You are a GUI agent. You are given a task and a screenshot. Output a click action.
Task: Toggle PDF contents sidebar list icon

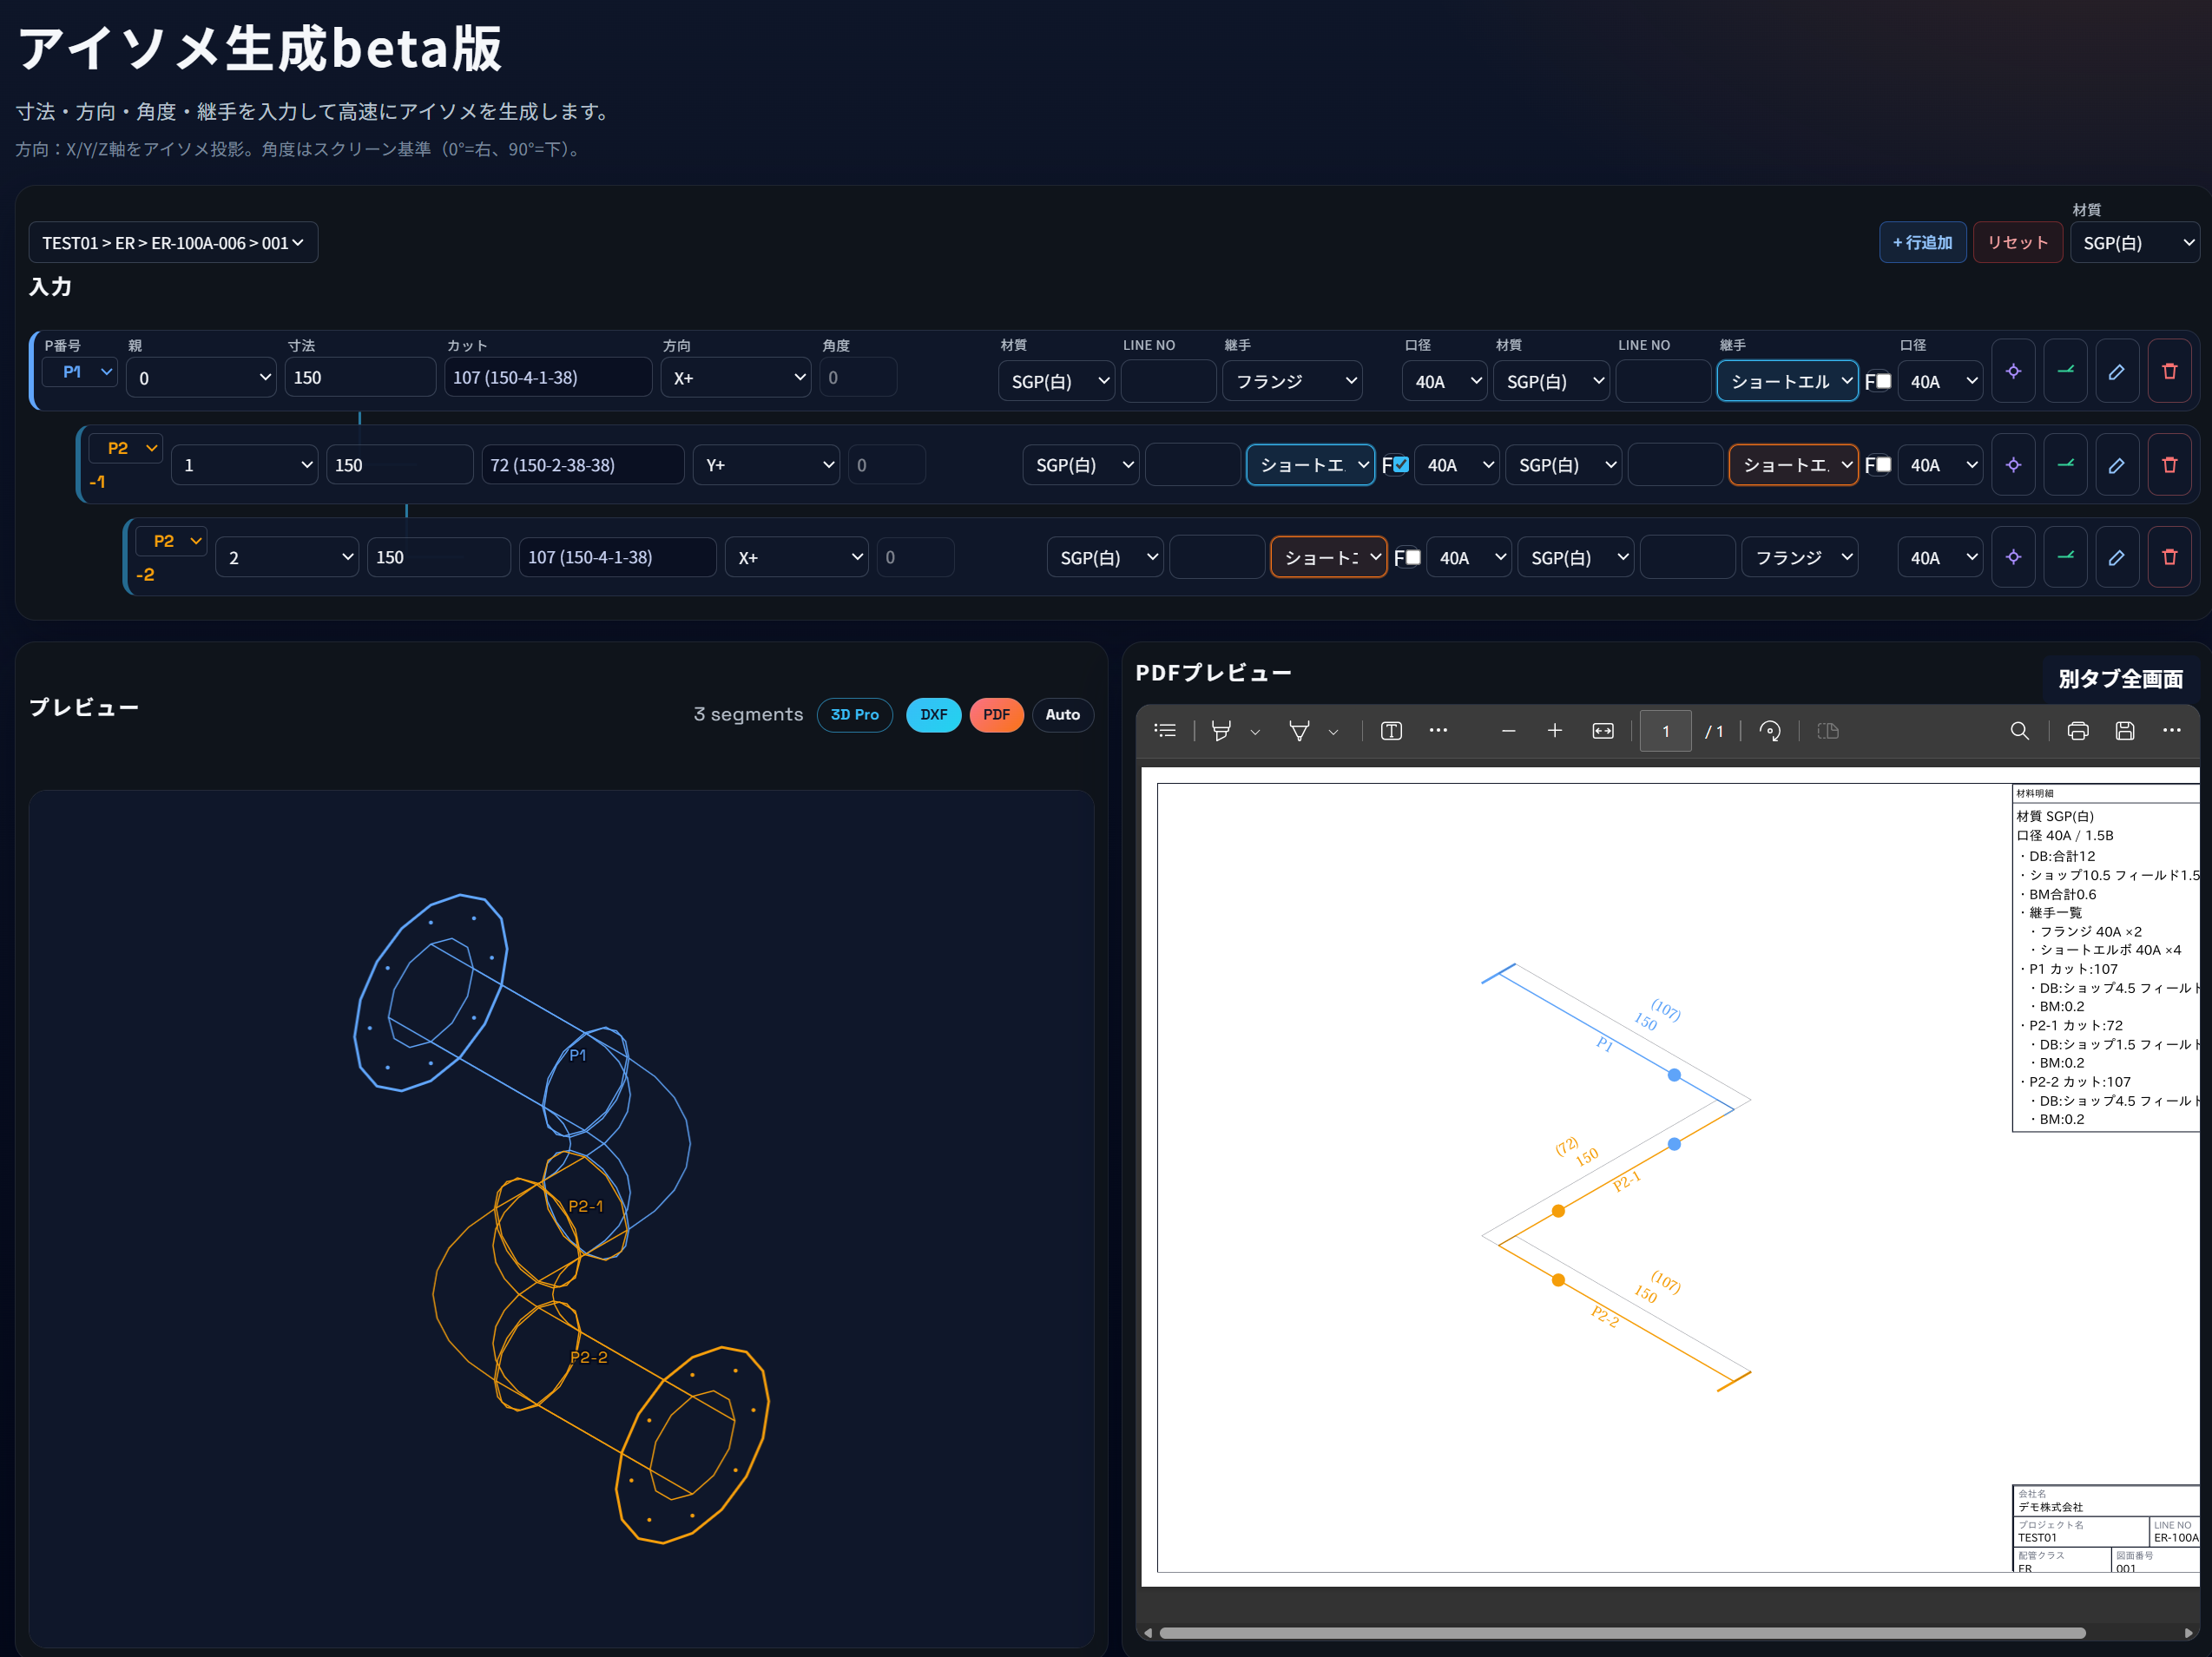[1165, 731]
